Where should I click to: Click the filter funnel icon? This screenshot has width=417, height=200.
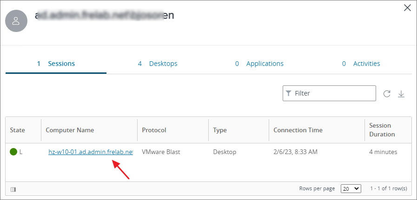(289, 93)
